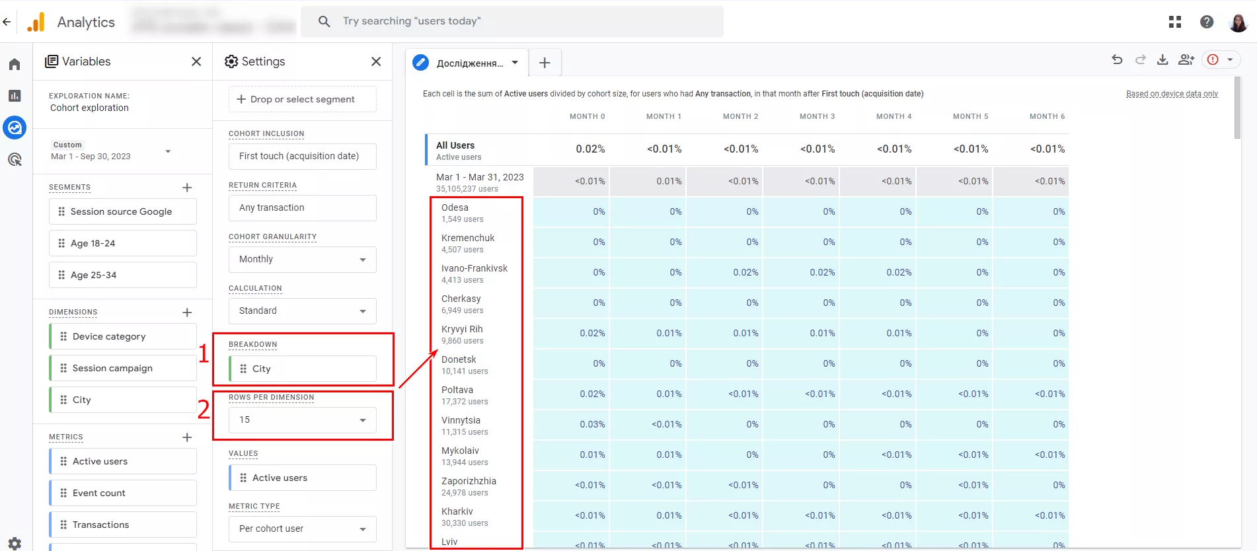Click drag handle of Session source Google segment
The width and height of the screenshot is (1257, 551).
click(61, 211)
